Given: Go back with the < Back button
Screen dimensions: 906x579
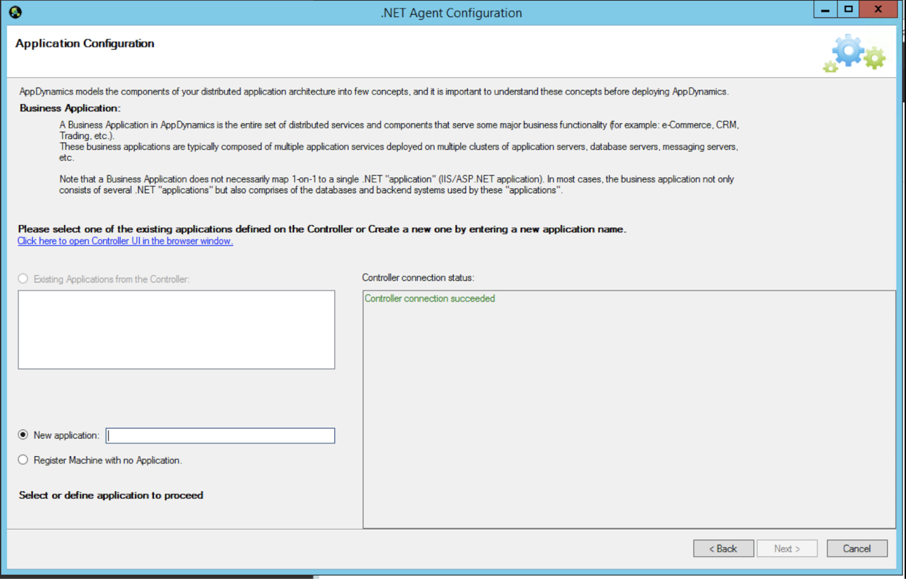Looking at the screenshot, I should click(x=723, y=549).
